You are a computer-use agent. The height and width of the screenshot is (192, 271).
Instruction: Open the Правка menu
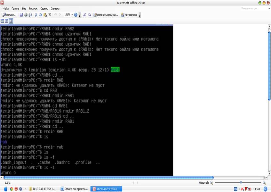click(x=15, y=8)
